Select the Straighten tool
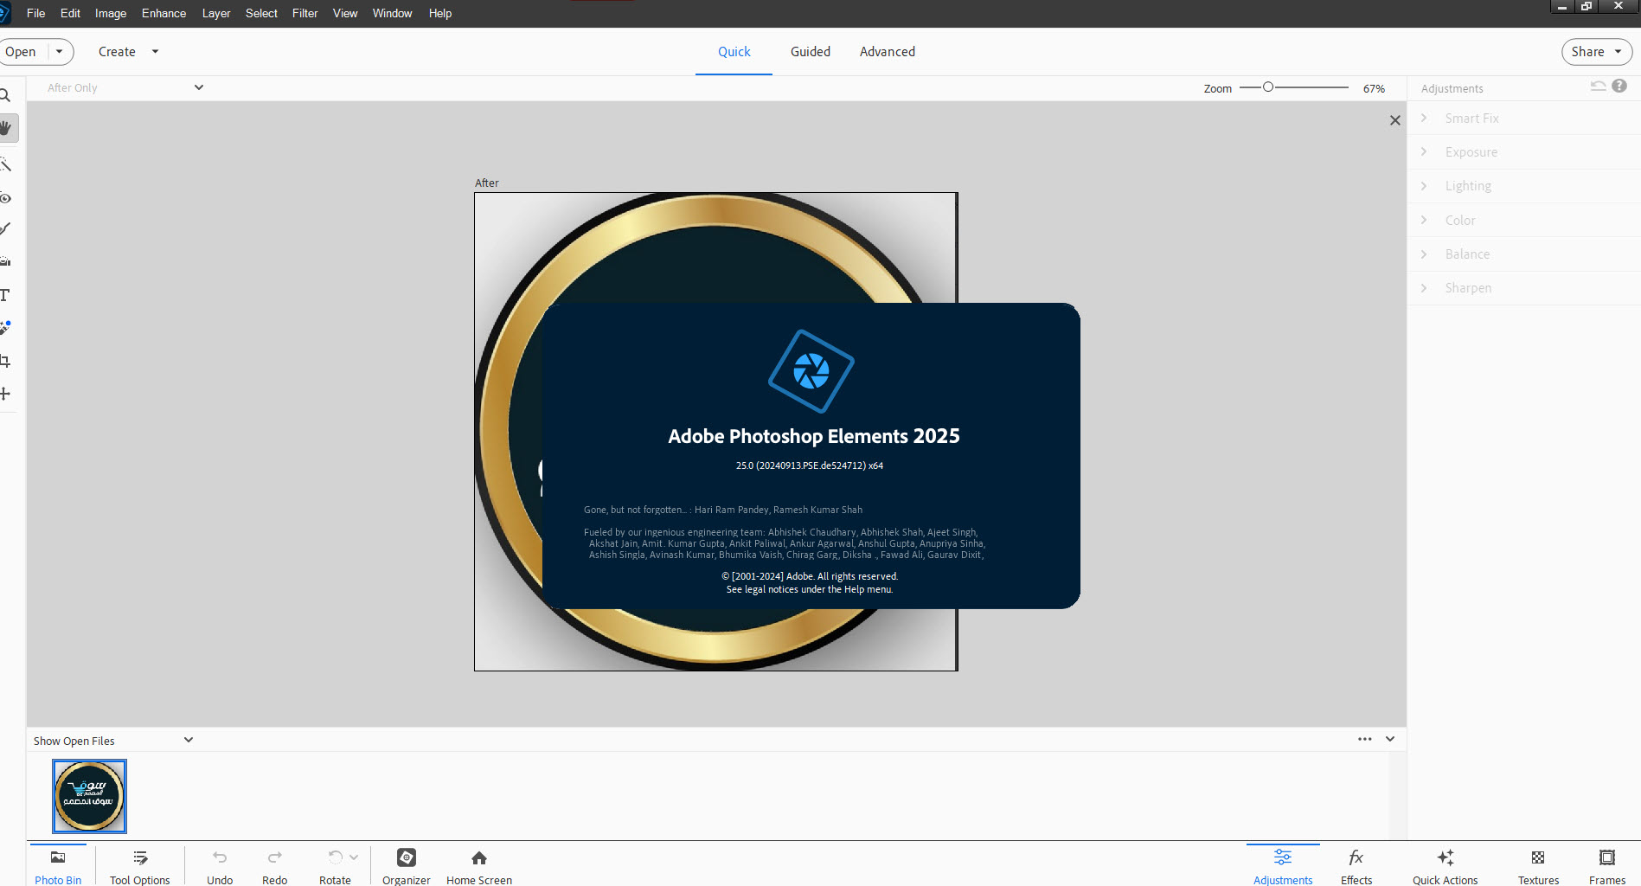The height and width of the screenshot is (886, 1641). click(x=5, y=261)
